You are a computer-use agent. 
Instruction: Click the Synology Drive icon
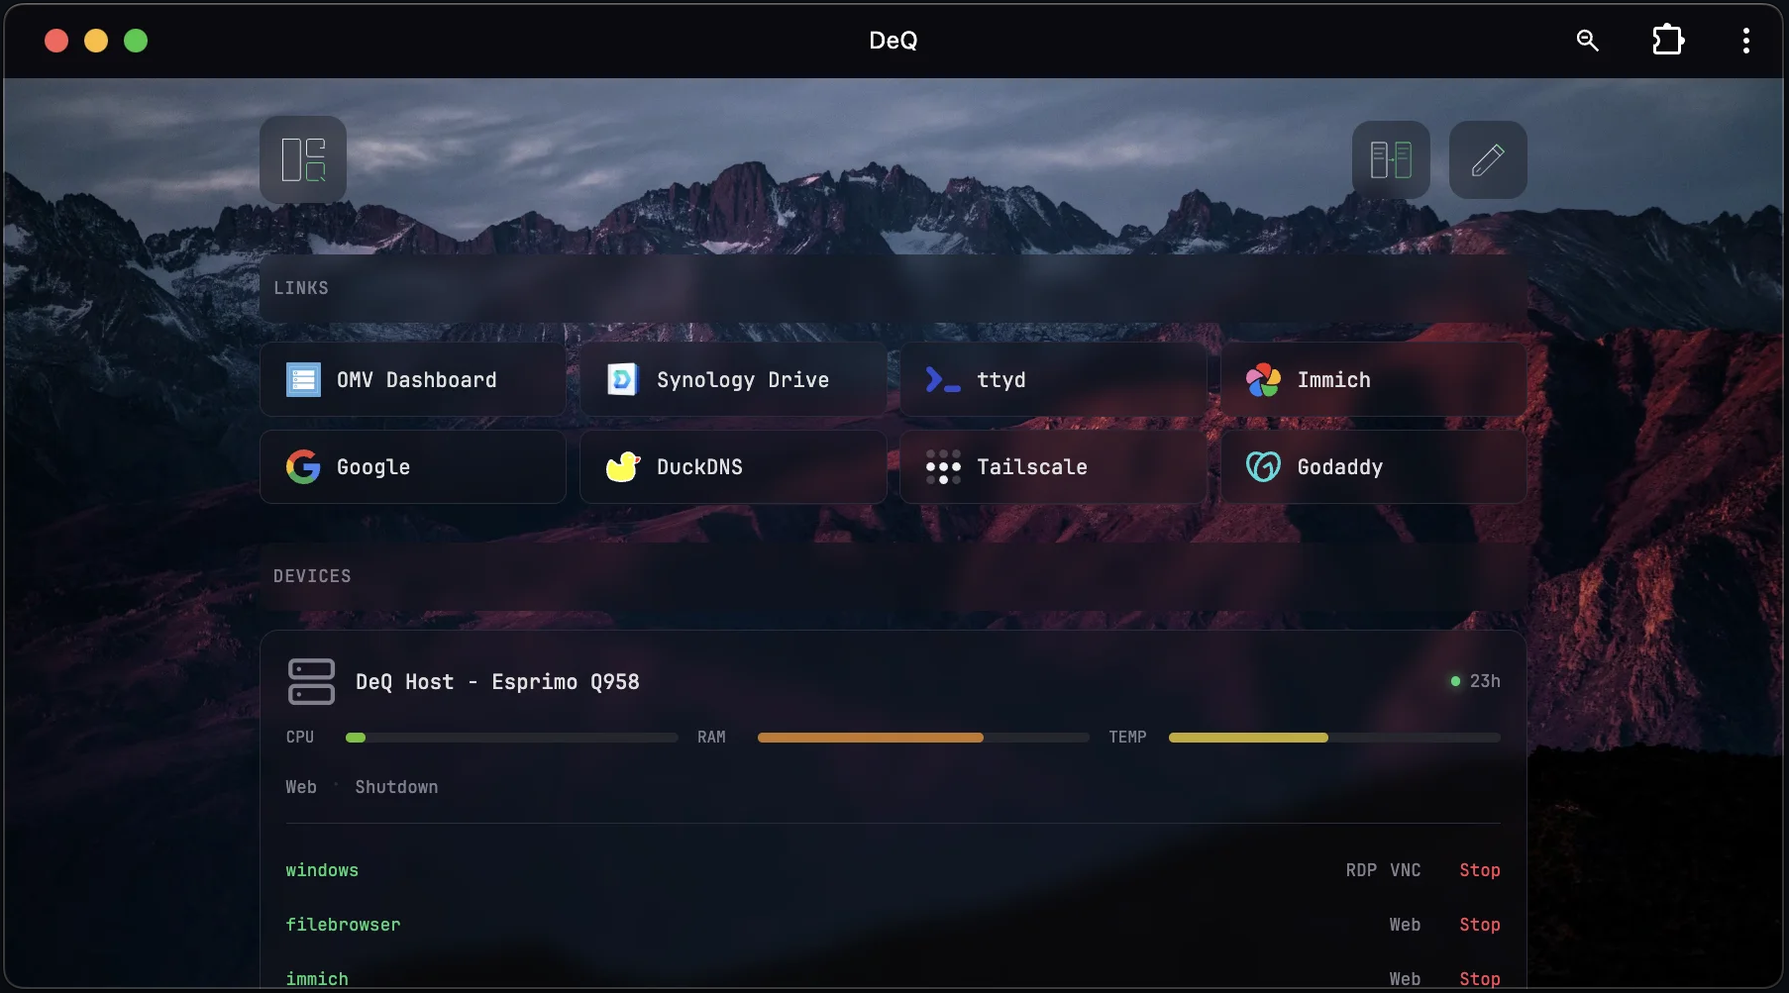click(x=621, y=379)
